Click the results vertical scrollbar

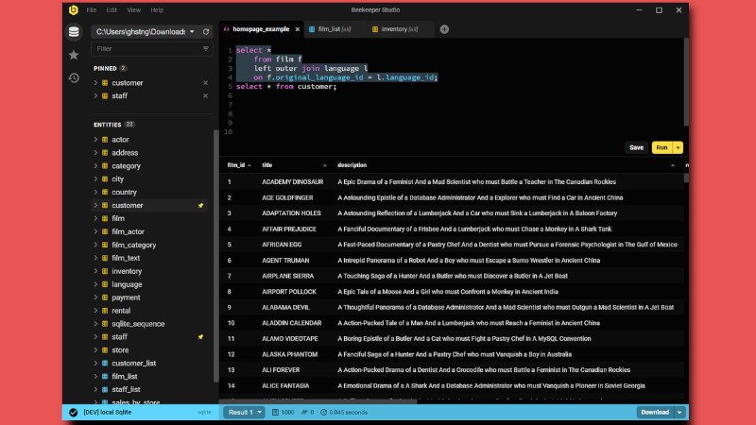point(686,178)
